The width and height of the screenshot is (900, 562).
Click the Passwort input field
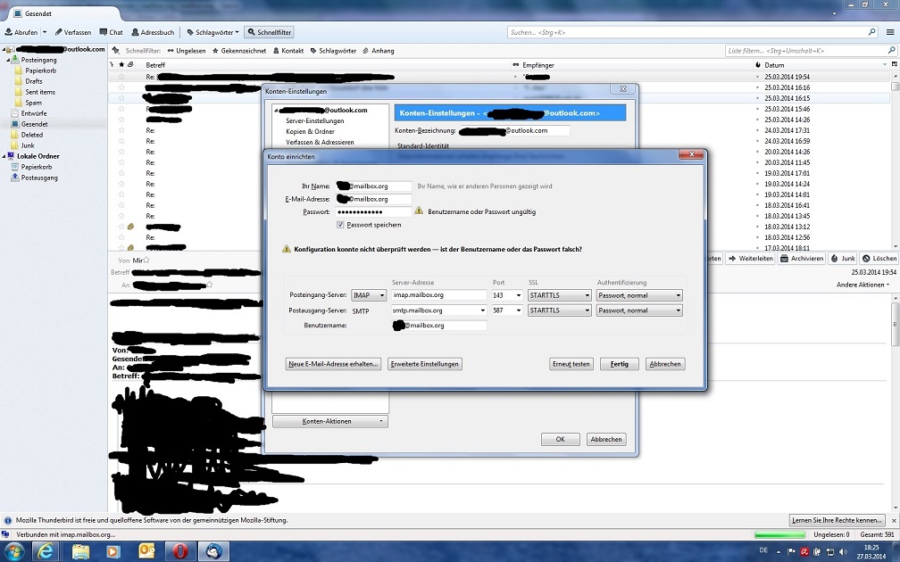coord(373,211)
